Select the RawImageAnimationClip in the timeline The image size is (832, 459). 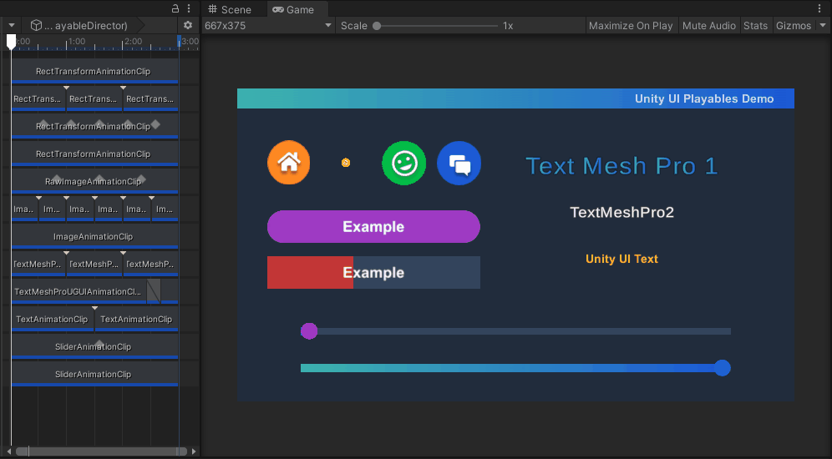click(x=94, y=181)
